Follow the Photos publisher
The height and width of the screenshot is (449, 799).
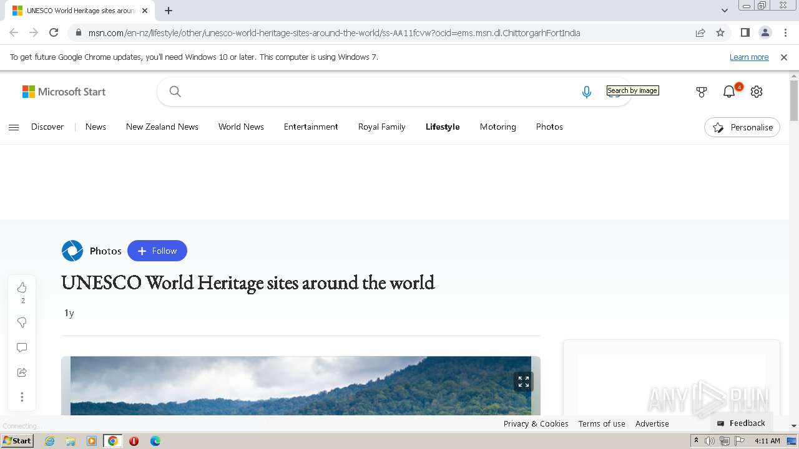[157, 251]
